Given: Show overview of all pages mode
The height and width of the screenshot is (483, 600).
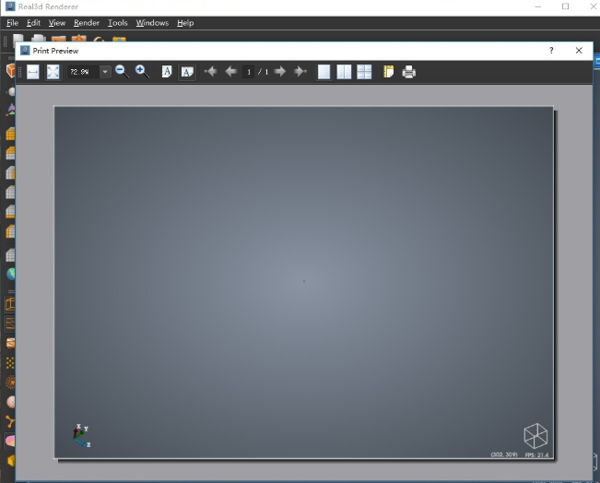Looking at the screenshot, I should 364,72.
